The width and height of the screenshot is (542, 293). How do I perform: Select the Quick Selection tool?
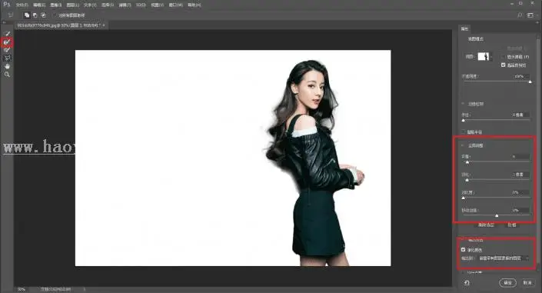pos(7,34)
